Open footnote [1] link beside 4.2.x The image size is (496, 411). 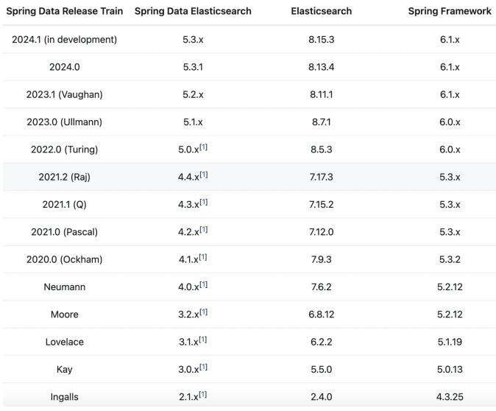coord(204,230)
